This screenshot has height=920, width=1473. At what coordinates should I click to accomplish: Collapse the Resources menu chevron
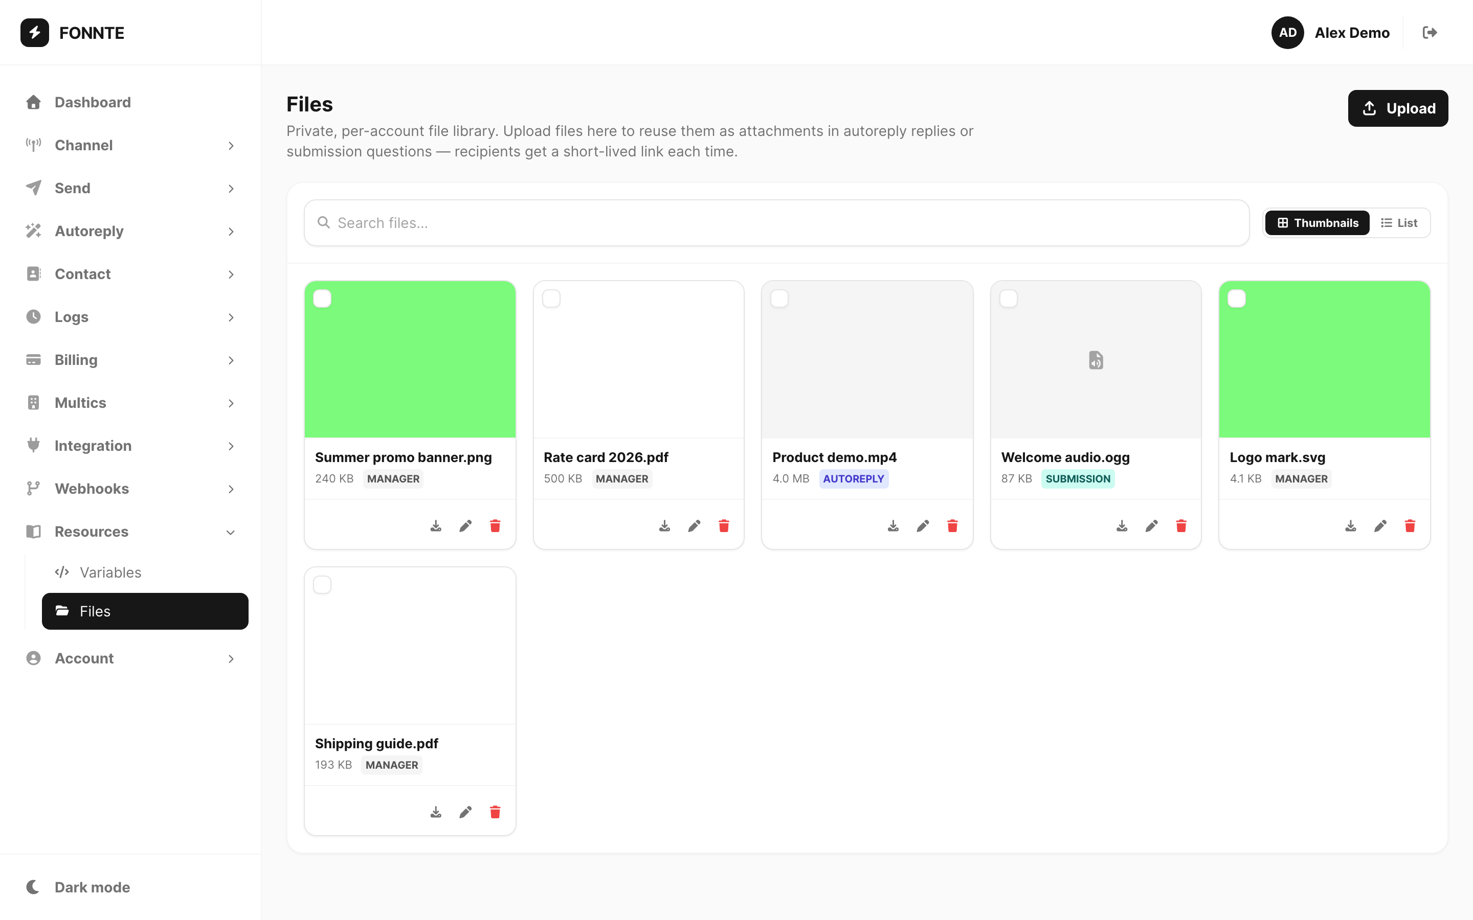(x=231, y=533)
